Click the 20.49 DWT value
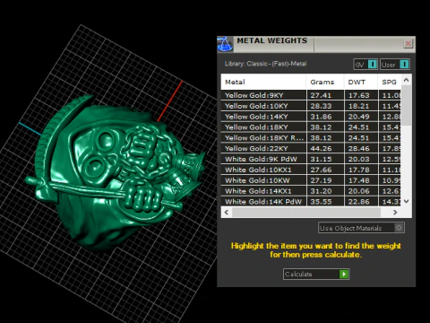430x323 pixels. (x=358, y=117)
